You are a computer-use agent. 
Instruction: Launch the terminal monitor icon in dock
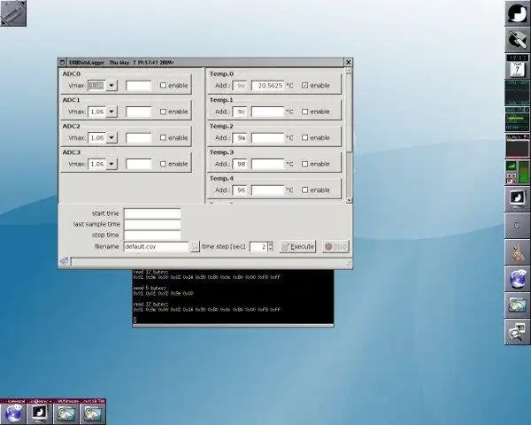click(x=518, y=199)
